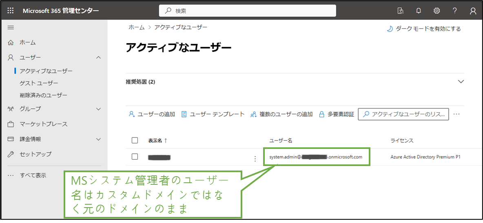Click the system.admin onmicrosoft.com username

316,157
